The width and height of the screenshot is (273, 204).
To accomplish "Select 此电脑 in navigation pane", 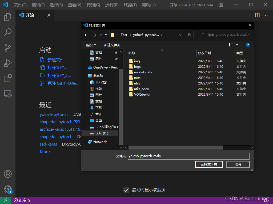I will point(95,76).
